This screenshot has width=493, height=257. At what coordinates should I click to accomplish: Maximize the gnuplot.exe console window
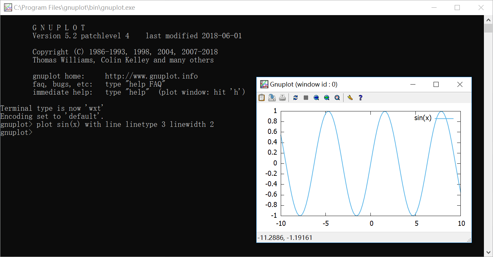pos(457,7)
